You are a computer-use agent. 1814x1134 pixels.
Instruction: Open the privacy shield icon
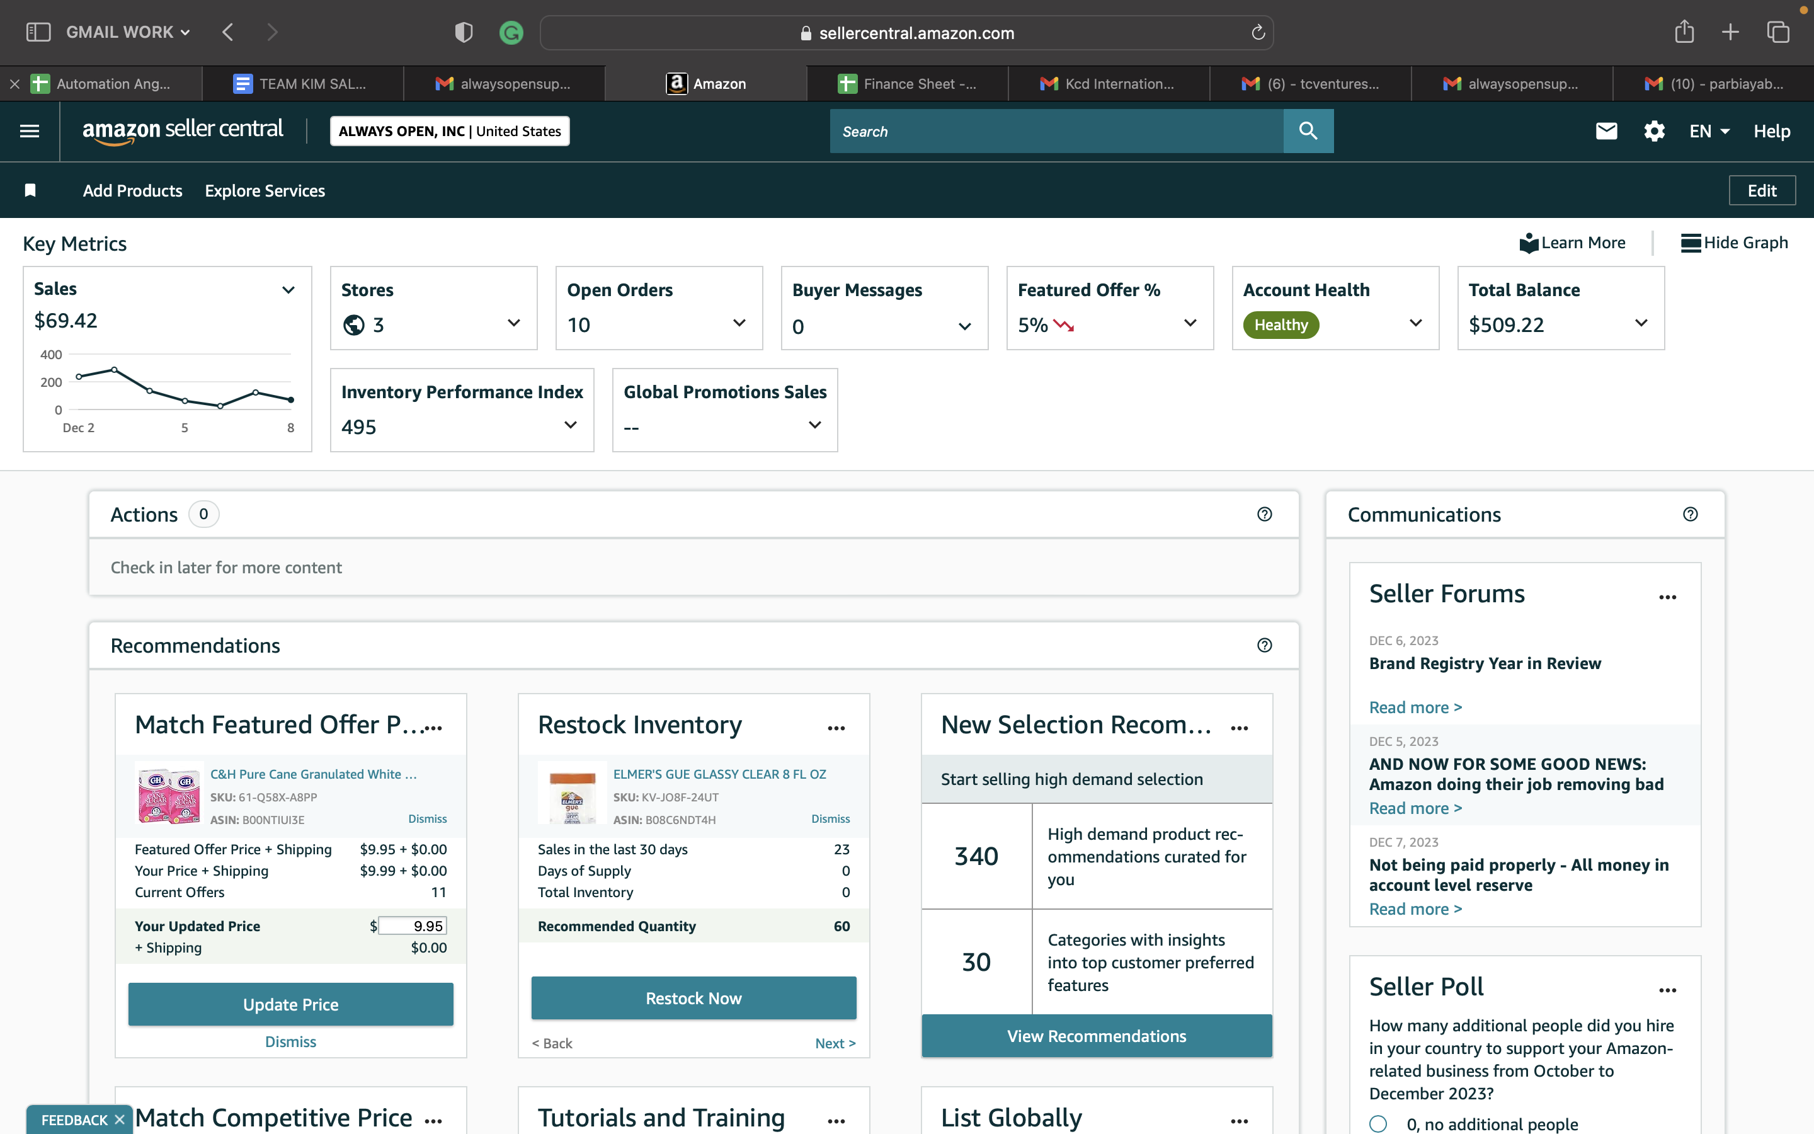[464, 32]
